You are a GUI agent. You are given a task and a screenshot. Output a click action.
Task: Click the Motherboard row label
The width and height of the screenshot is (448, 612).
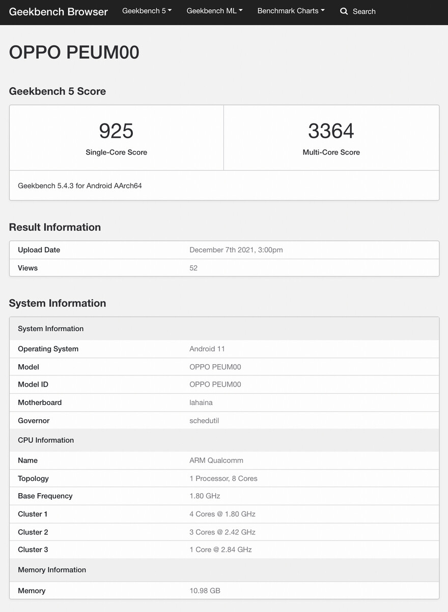tap(40, 402)
